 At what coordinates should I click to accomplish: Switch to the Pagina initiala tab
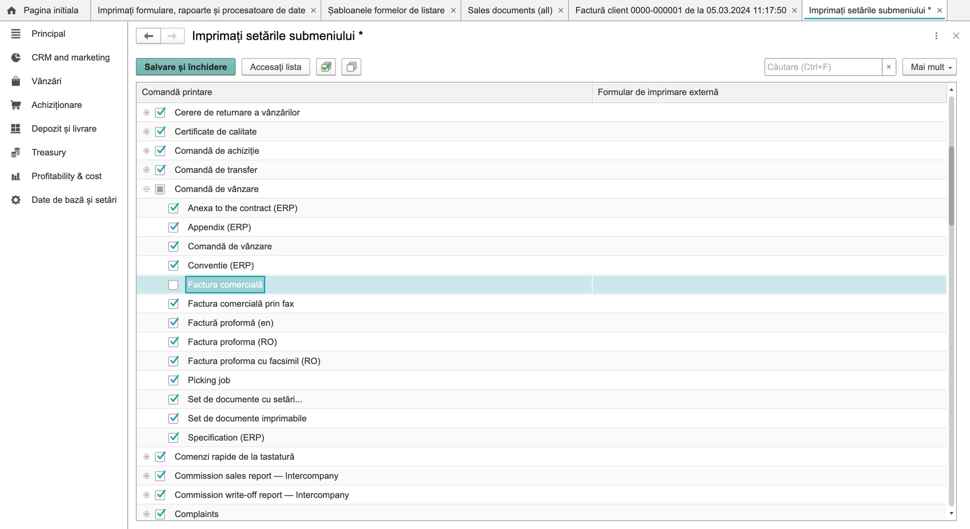(45, 10)
